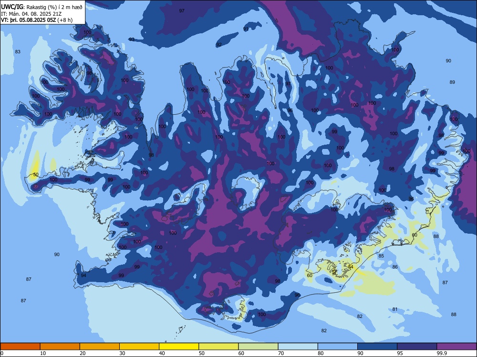Select the 95–99.9 dark indigo legend swatch

417,347
